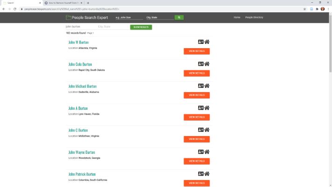Open the John Michael Burton name link

[82, 86]
